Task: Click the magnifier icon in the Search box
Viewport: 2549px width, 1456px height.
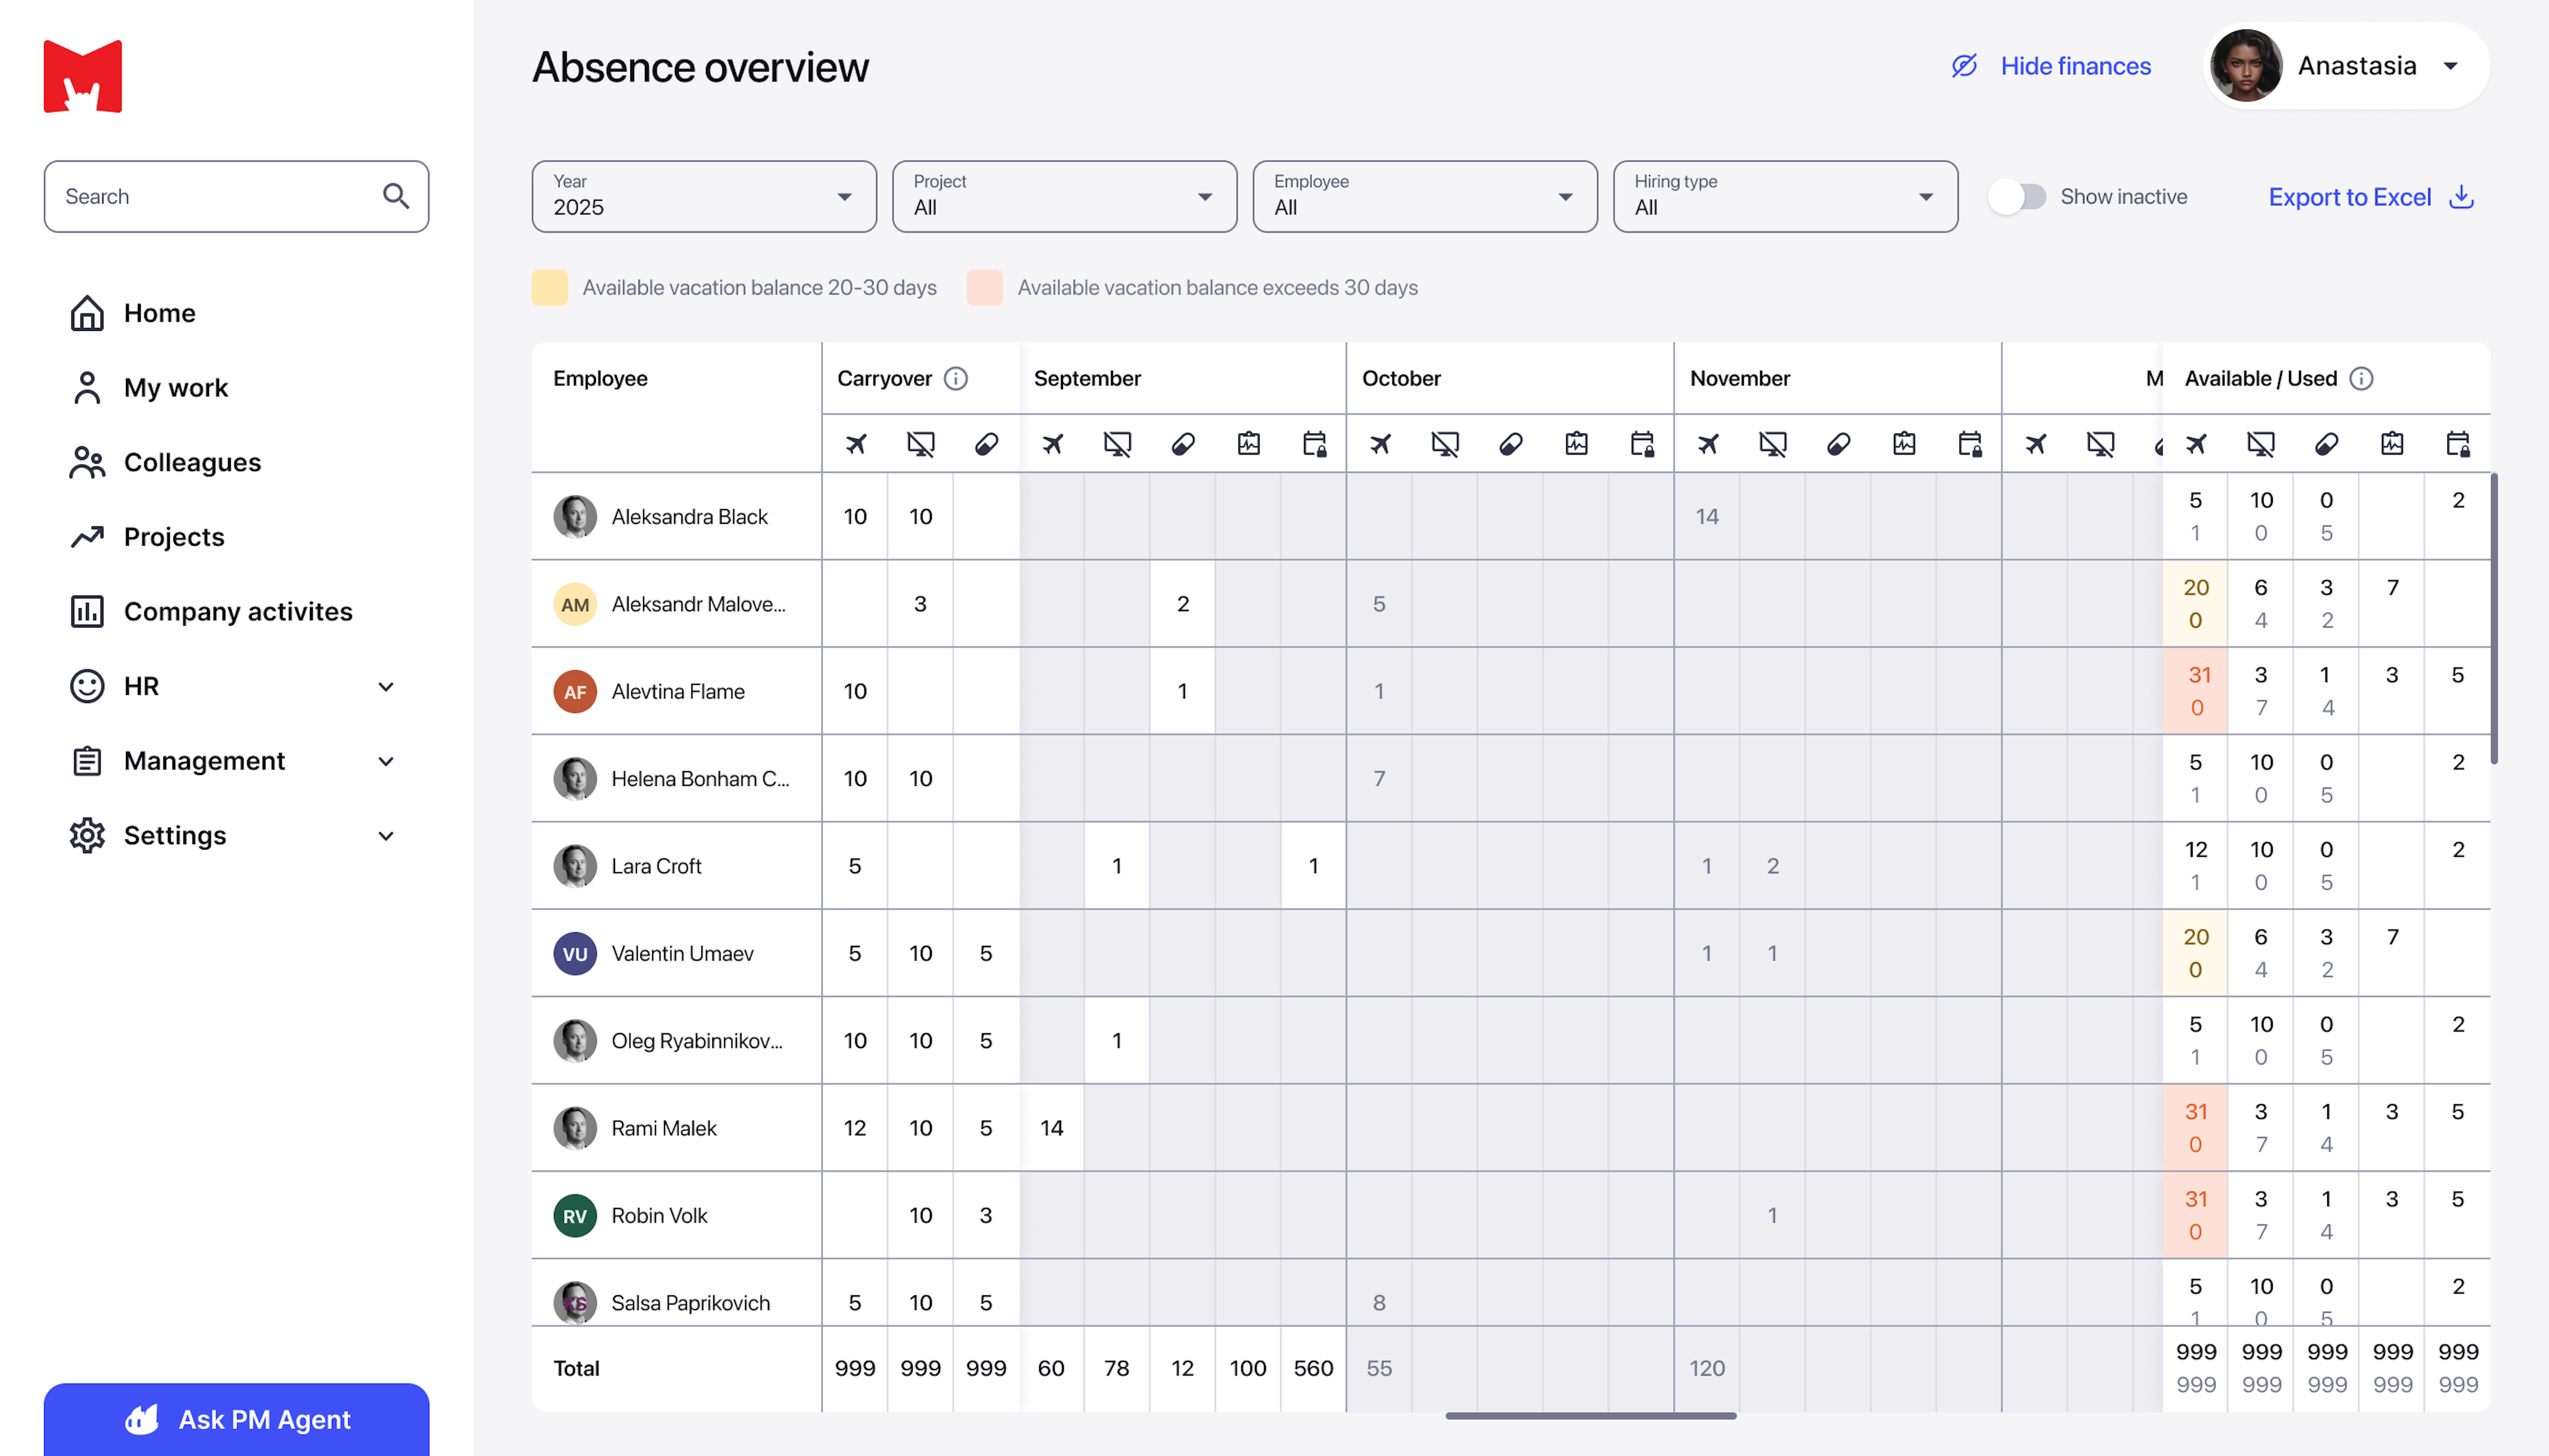Action: click(x=396, y=196)
